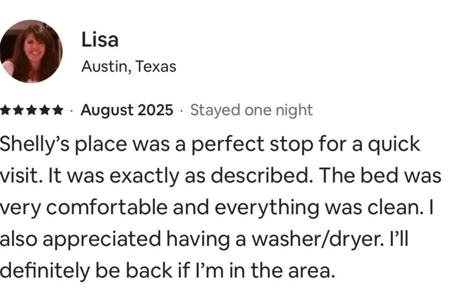The image size is (450, 300).
Task: Click the fifth star of the rating
Action: point(58,110)
